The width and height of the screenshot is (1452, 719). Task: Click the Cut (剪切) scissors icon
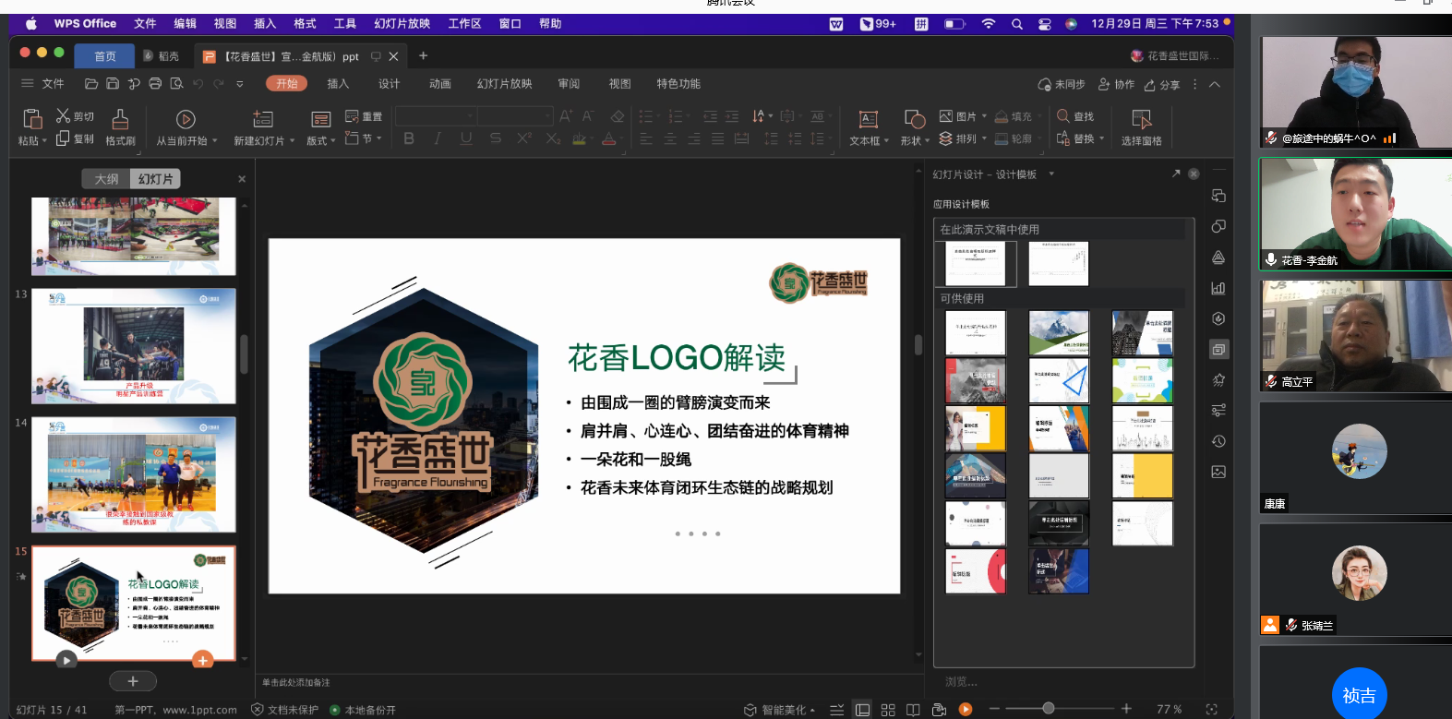pyautogui.click(x=63, y=115)
